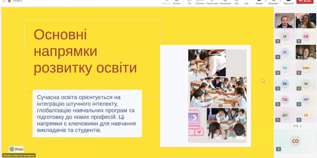Select the VS participant tile

coord(285,68)
